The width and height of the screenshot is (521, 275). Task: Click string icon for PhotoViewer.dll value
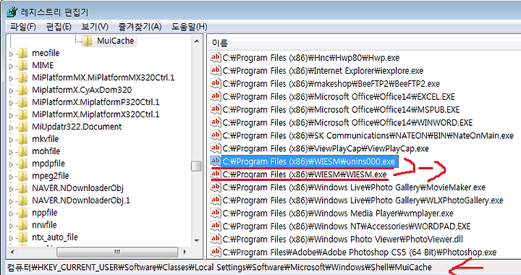click(x=216, y=239)
